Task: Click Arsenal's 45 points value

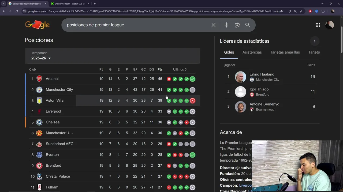Action: 160,79
